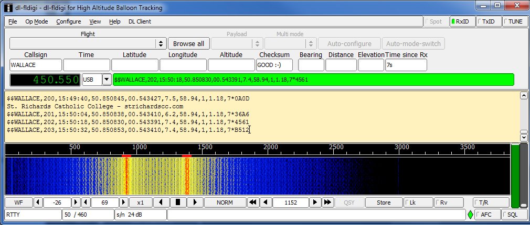Open the Payload dropdown
Screen dimensions: 530x225
[x=257, y=43]
